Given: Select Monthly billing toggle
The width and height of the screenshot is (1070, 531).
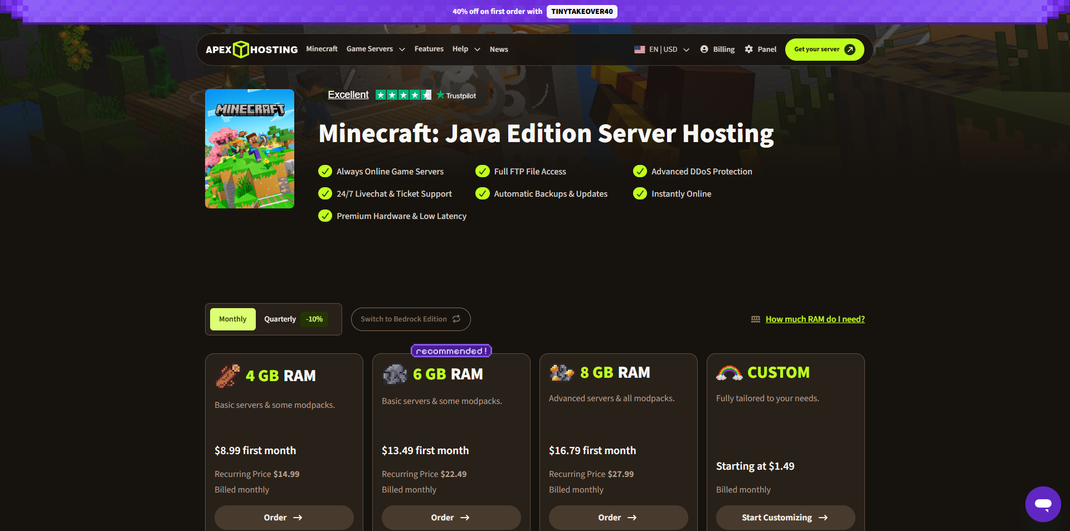Looking at the screenshot, I should tap(233, 319).
